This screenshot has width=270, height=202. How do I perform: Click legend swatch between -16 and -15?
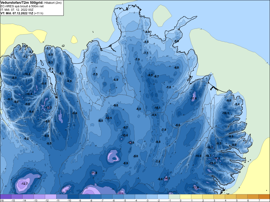point(6,197)
